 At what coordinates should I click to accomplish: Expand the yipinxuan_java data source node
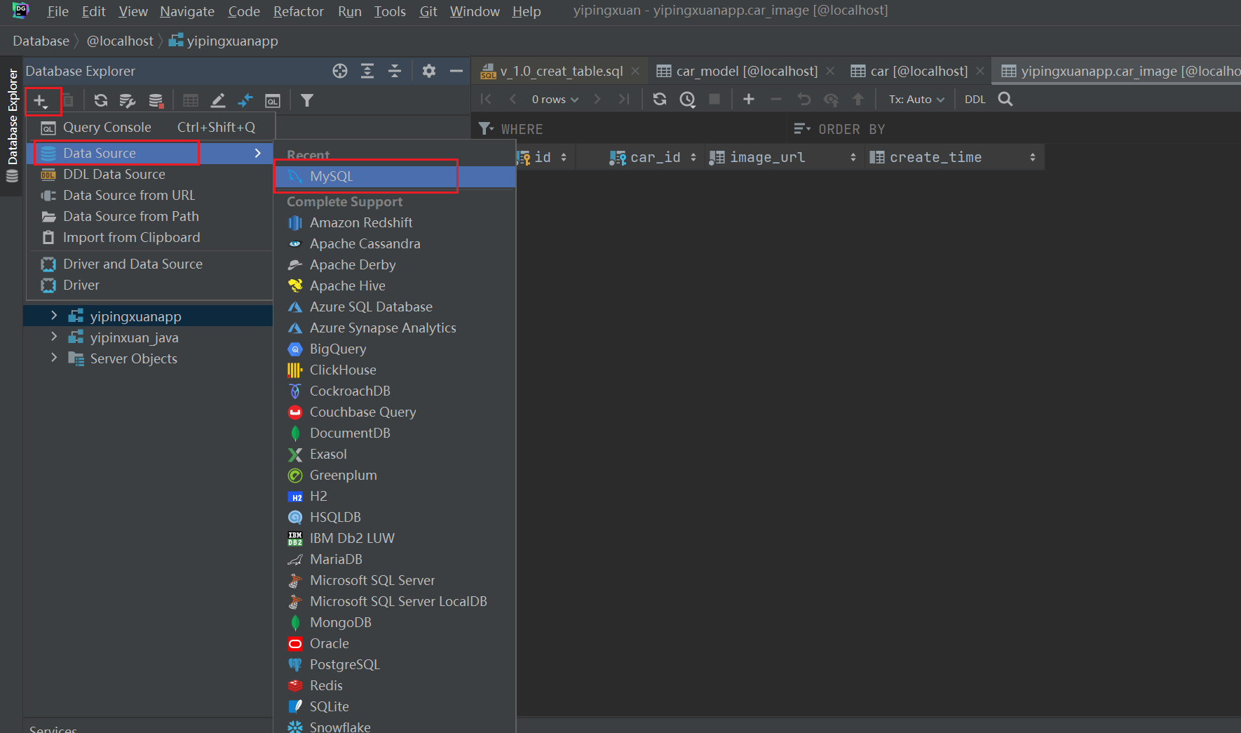point(54,337)
